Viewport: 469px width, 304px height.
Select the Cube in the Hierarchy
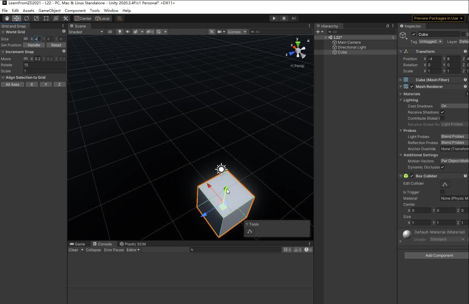coord(342,52)
